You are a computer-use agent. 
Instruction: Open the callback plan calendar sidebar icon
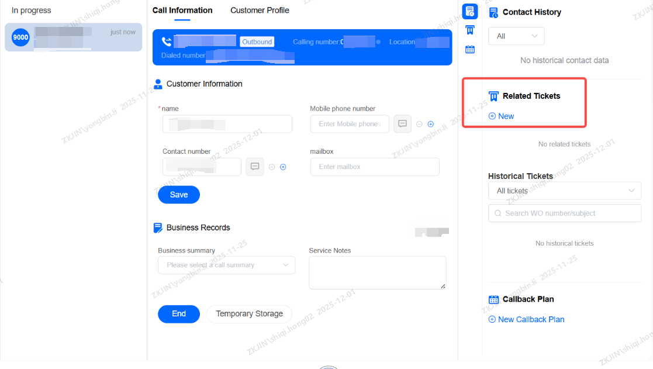pos(469,50)
